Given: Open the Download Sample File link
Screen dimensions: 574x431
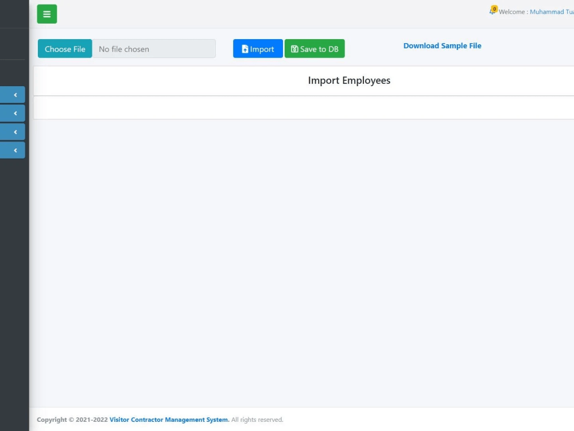Looking at the screenshot, I should pos(442,45).
